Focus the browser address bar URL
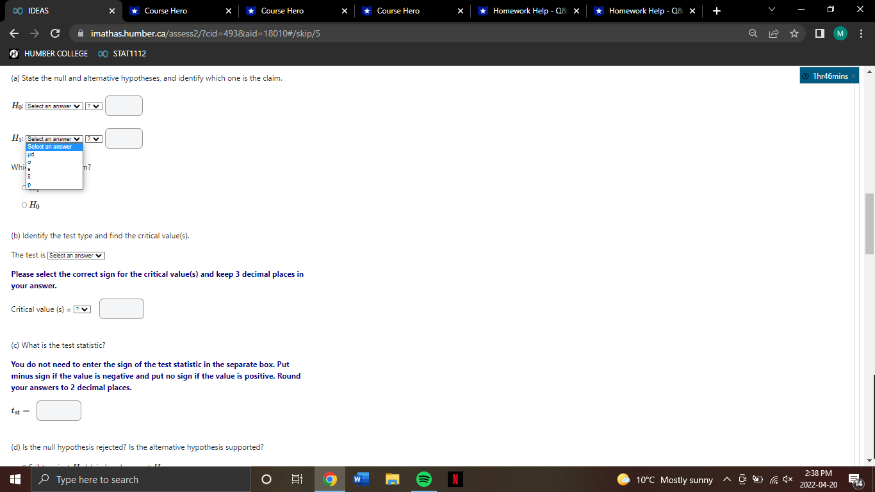 [205, 33]
